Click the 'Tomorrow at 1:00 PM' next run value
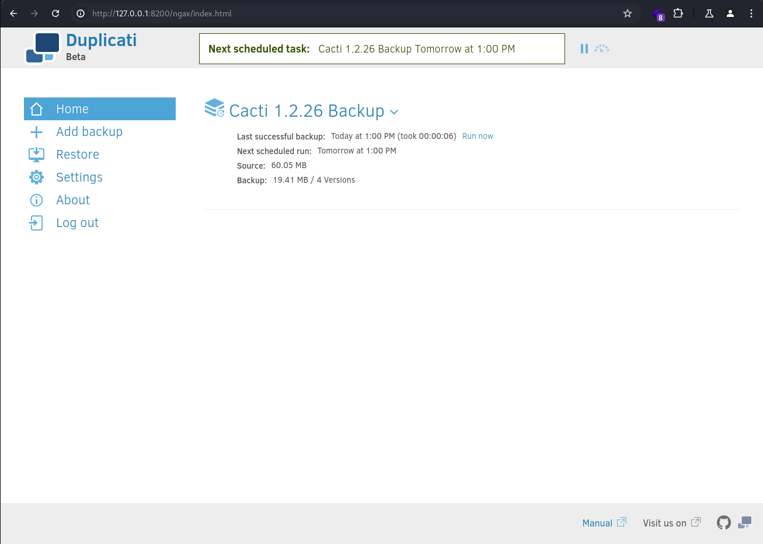The height and width of the screenshot is (544, 763). [357, 151]
